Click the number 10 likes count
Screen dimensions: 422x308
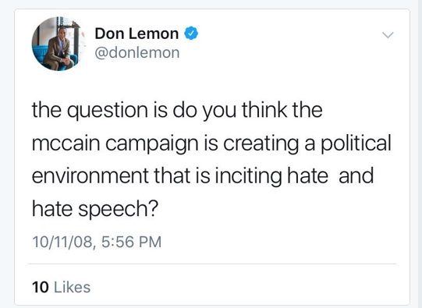point(41,287)
